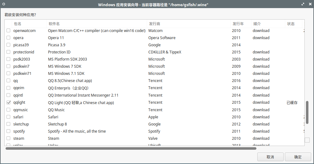The image size is (314, 164).
Task: Sort by 状态 column header
Action: [293, 24]
